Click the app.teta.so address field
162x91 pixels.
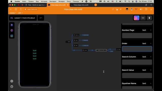point(32,9)
